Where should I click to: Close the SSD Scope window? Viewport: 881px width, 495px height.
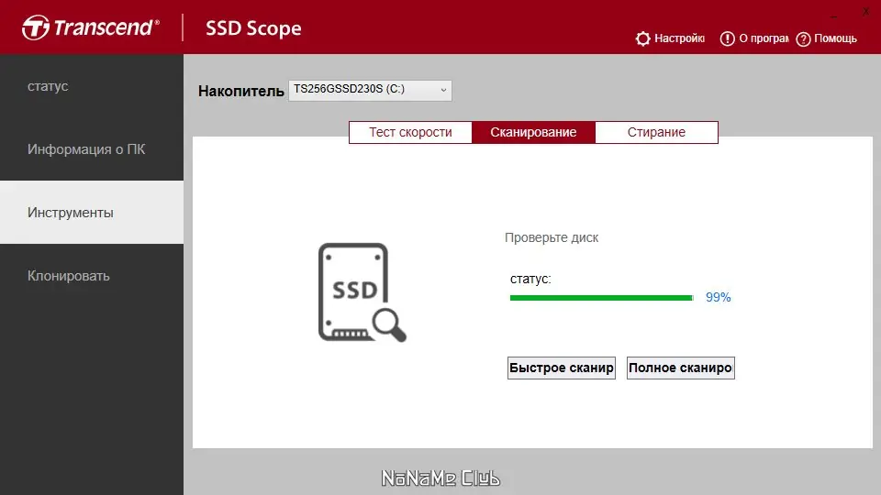pos(865,11)
